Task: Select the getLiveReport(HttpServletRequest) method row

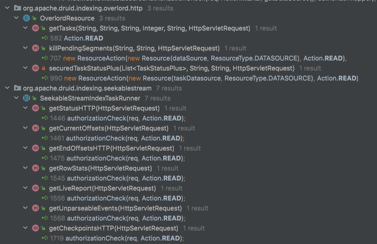Action: click(188, 188)
